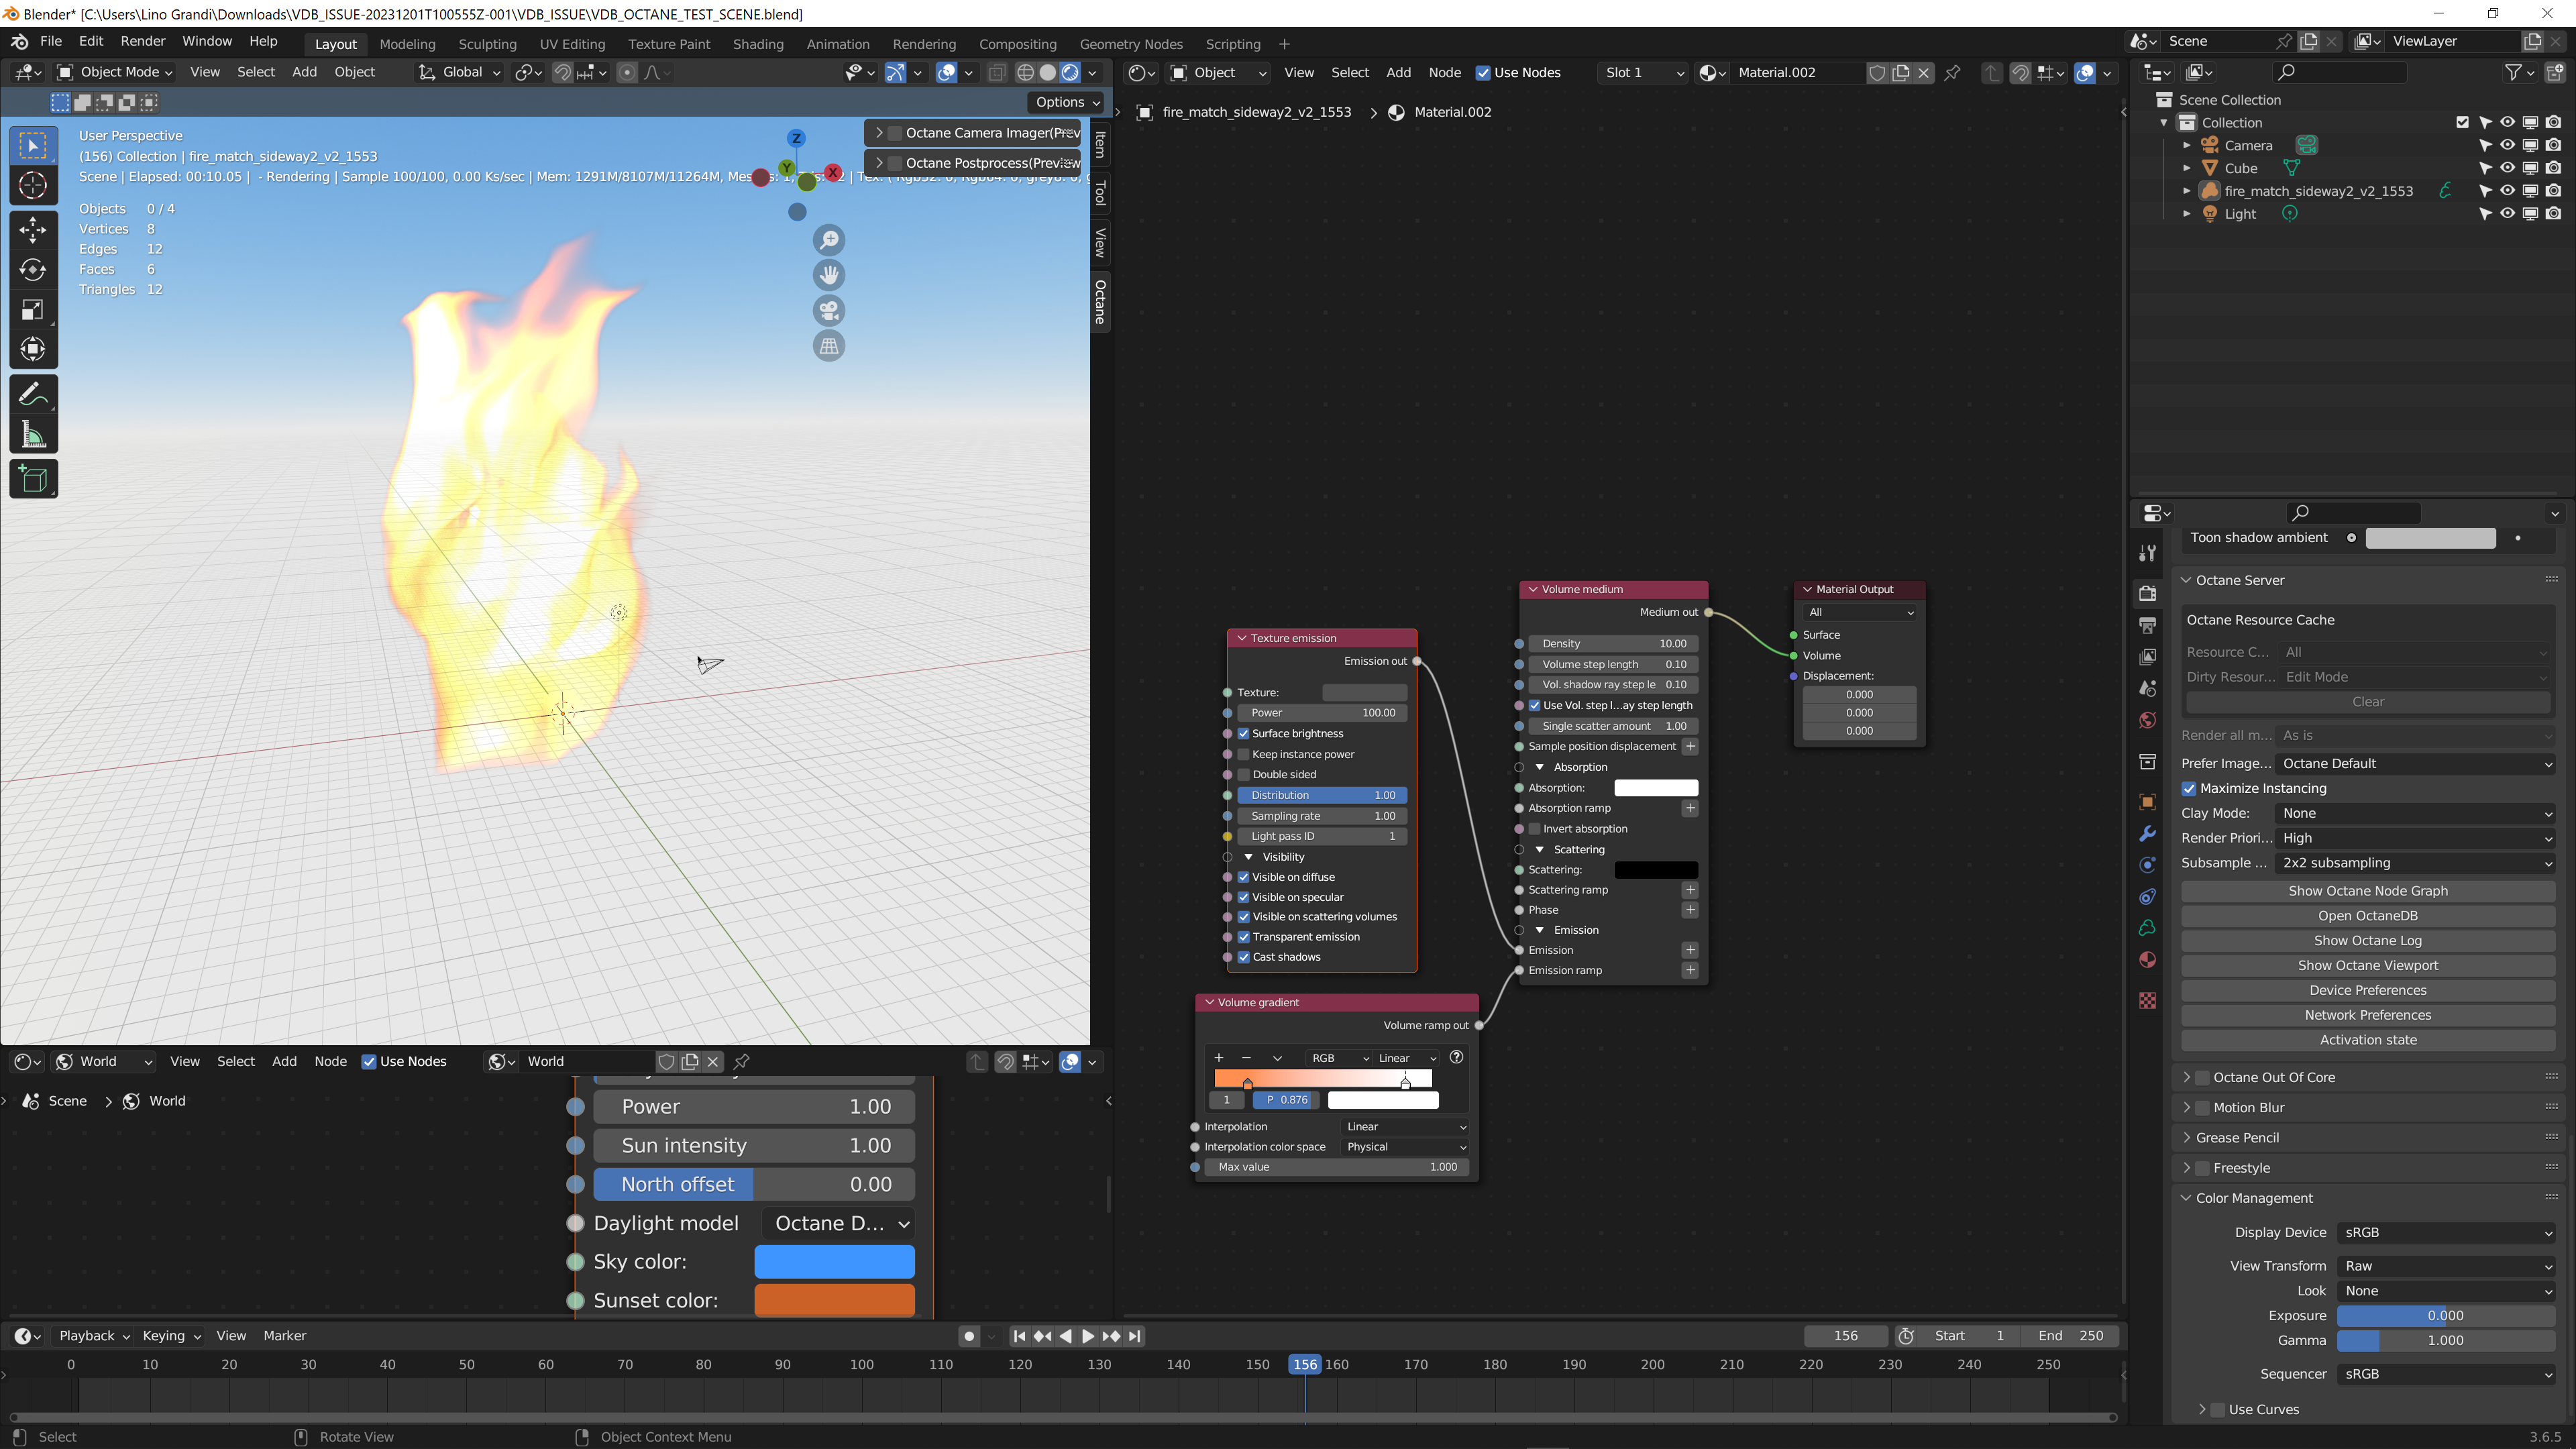Select the Annotate pencil tool
This screenshot has width=2576, height=1449.
pyautogui.click(x=33, y=394)
